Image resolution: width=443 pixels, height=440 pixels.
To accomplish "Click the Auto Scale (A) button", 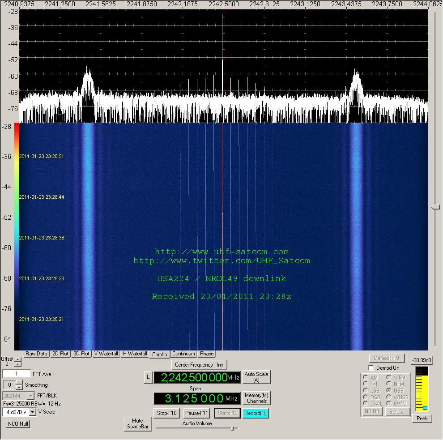I will click(256, 377).
